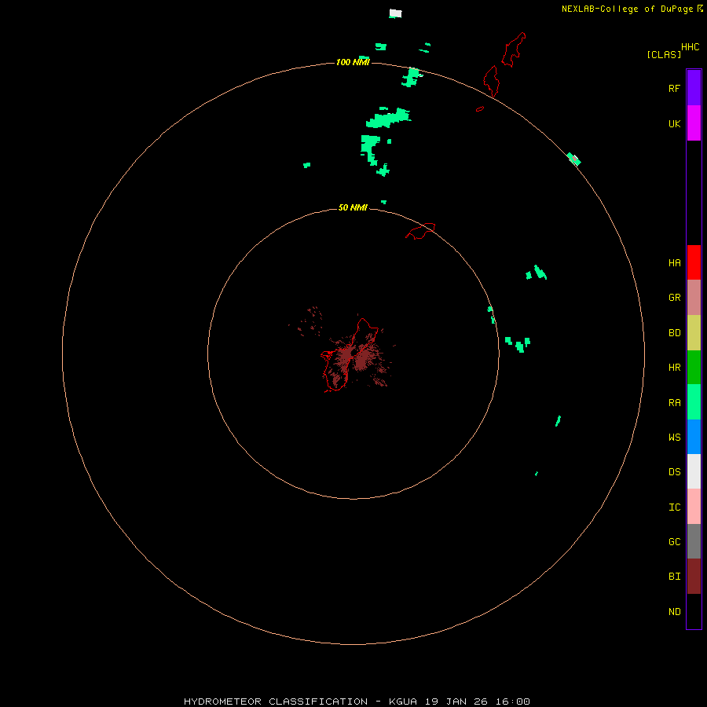Select the WS blue legend swatch

[x=694, y=437]
